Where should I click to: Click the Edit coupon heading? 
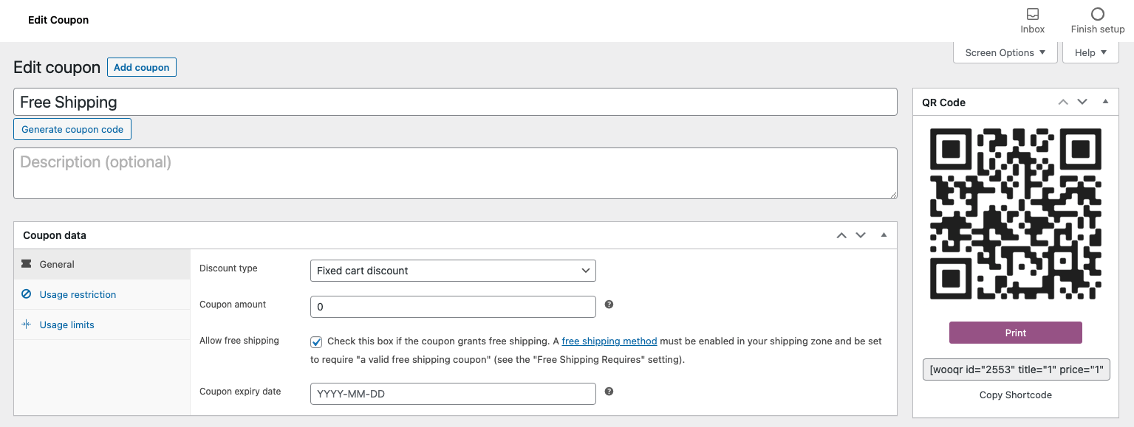point(57,67)
